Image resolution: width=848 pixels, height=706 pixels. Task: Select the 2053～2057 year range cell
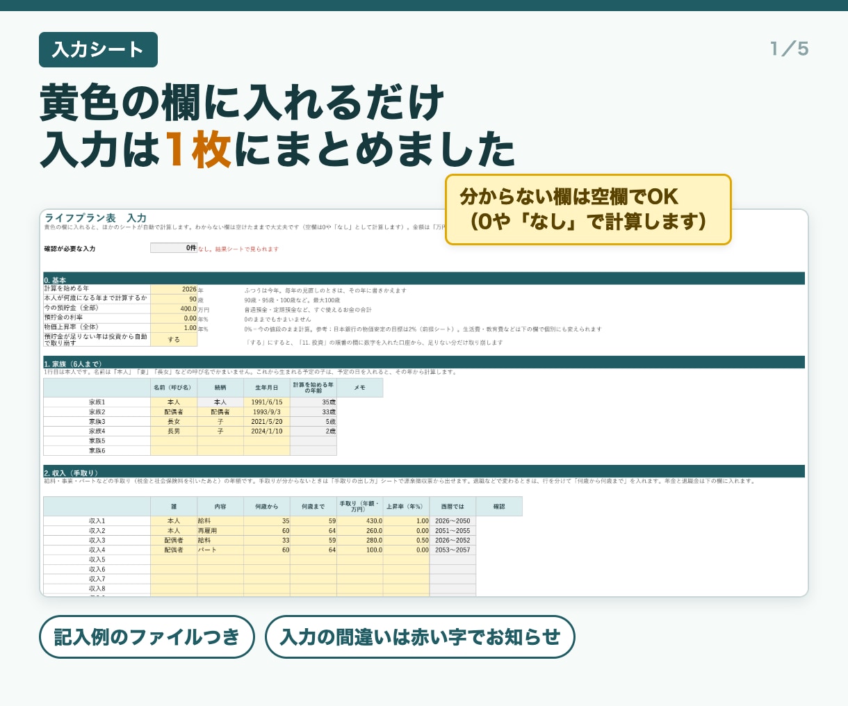click(x=453, y=550)
